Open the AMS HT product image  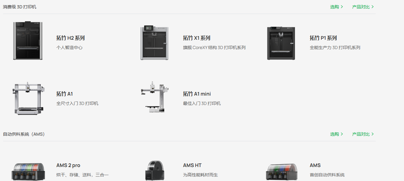click(x=154, y=171)
